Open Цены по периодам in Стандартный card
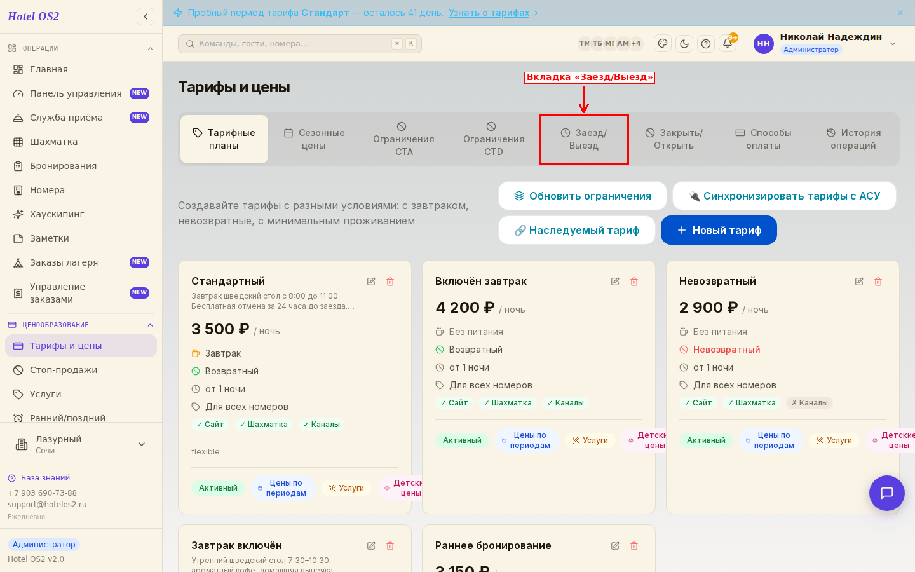This screenshot has width=915, height=572. pyautogui.click(x=282, y=488)
